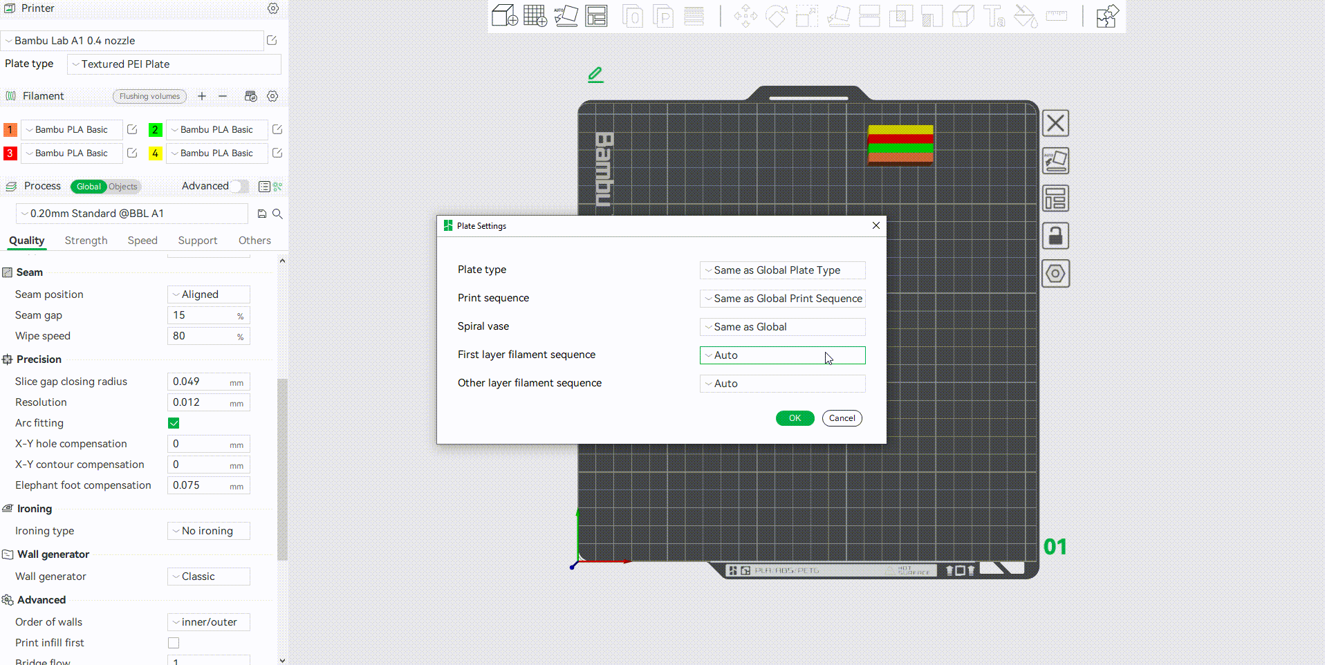
Task: Open the Print sequence dropdown in dialog
Action: click(782, 299)
